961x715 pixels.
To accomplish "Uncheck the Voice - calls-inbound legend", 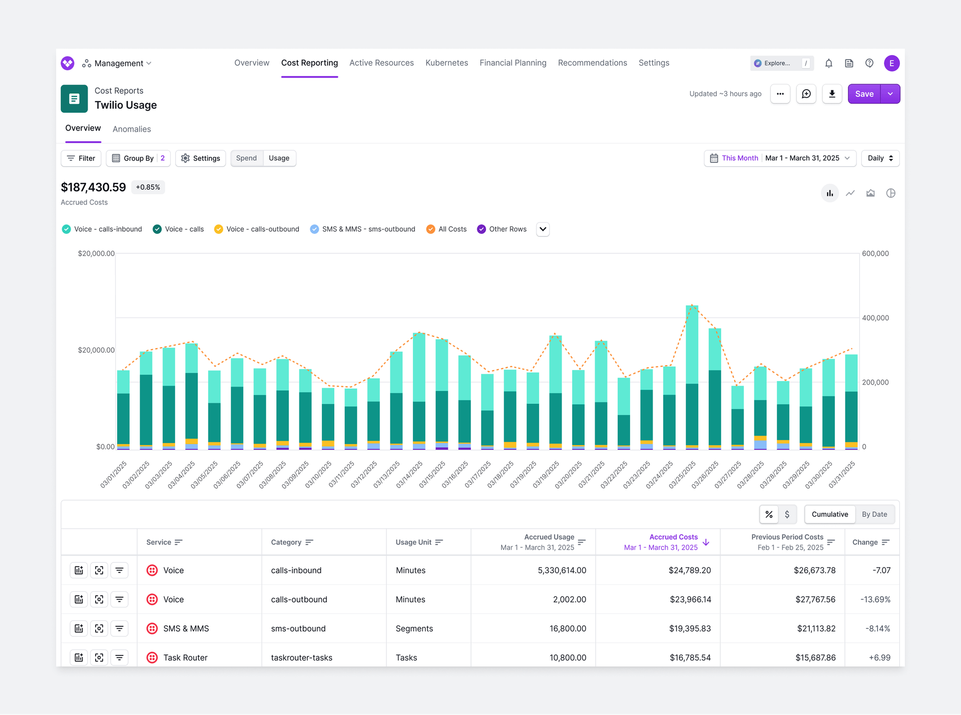I will [67, 229].
